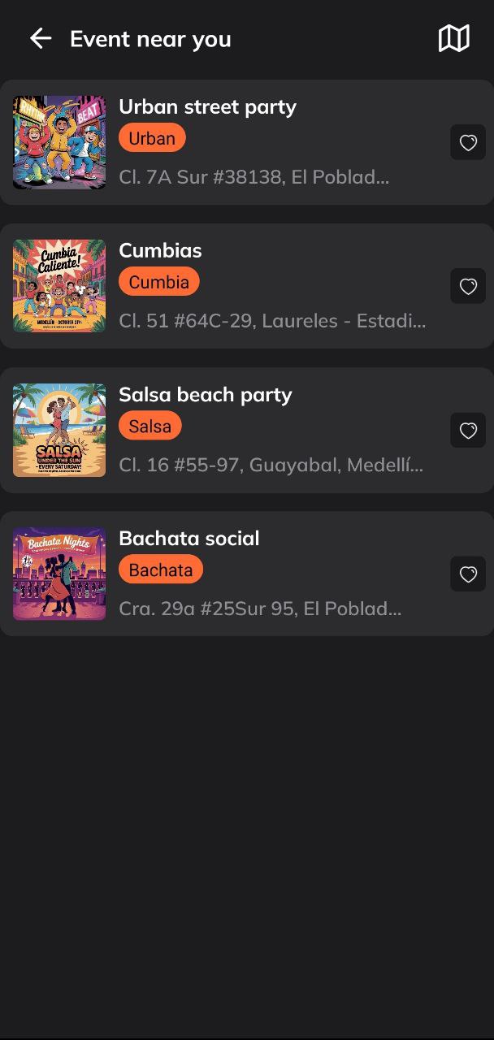Go back using the arrow icon
Image resolution: width=494 pixels, height=1040 pixels.
pyautogui.click(x=41, y=38)
